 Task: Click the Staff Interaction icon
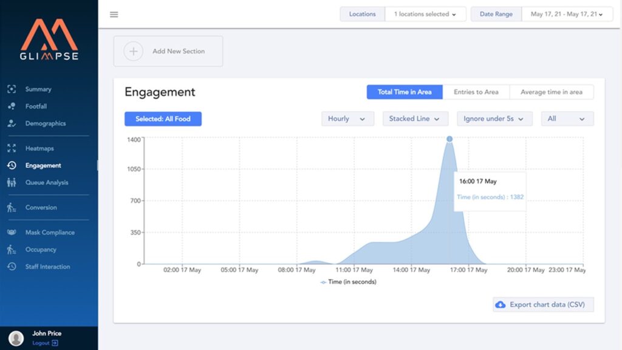click(x=12, y=267)
